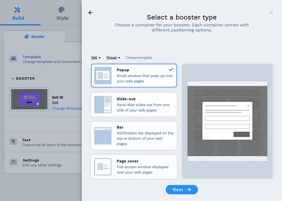282x201 pixels.
Task: Open the Sell breadcrumb dropdown
Action: click(x=96, y=58)
